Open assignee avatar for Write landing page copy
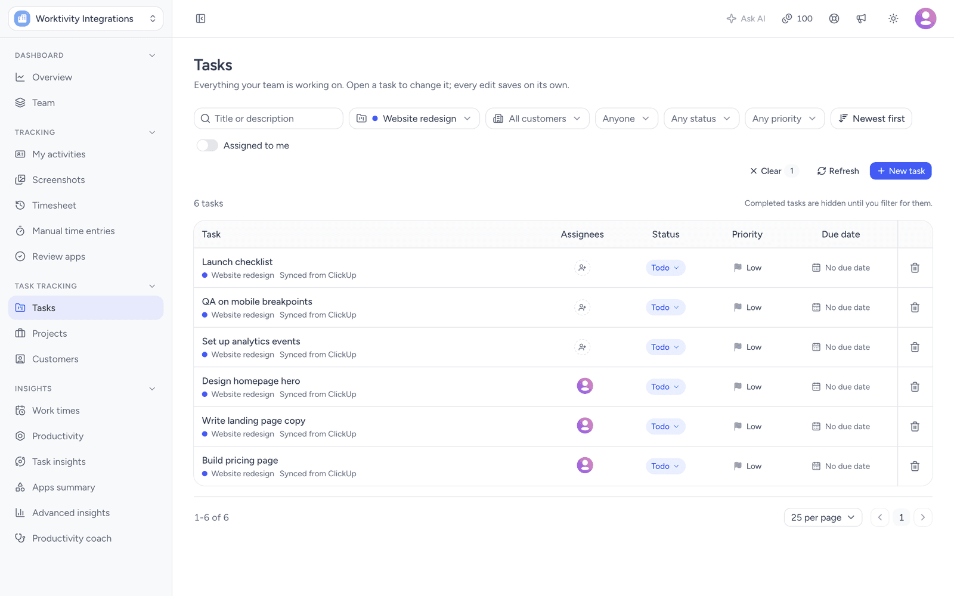This screenshot has height=596, width=954. coord(584,426)
